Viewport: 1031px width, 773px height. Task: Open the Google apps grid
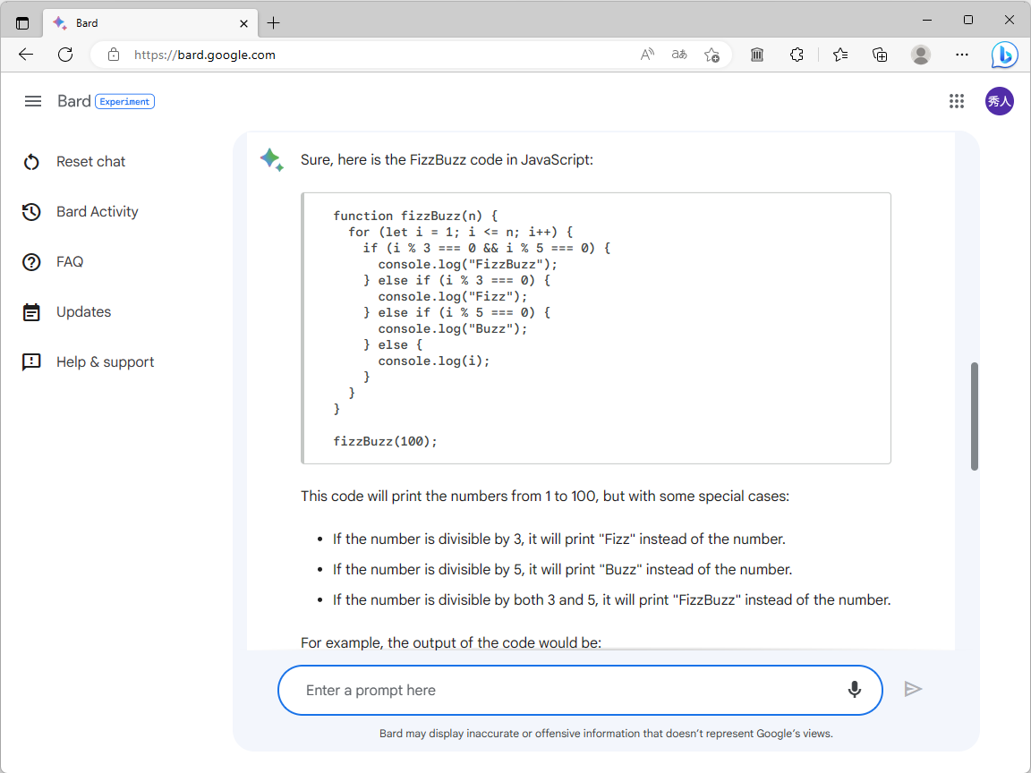957,101
